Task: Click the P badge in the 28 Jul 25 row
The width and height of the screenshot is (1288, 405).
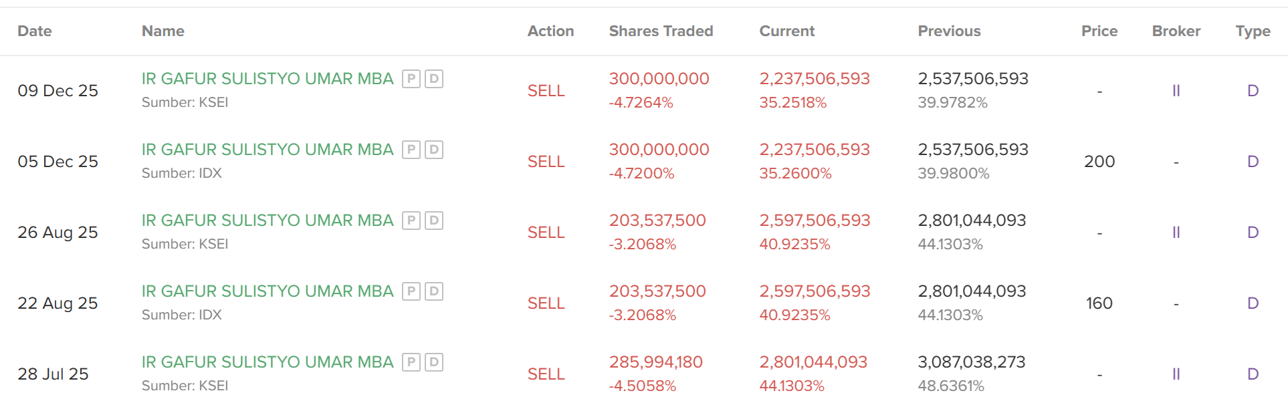Action: pyautogui.click(x=411, y=362)
